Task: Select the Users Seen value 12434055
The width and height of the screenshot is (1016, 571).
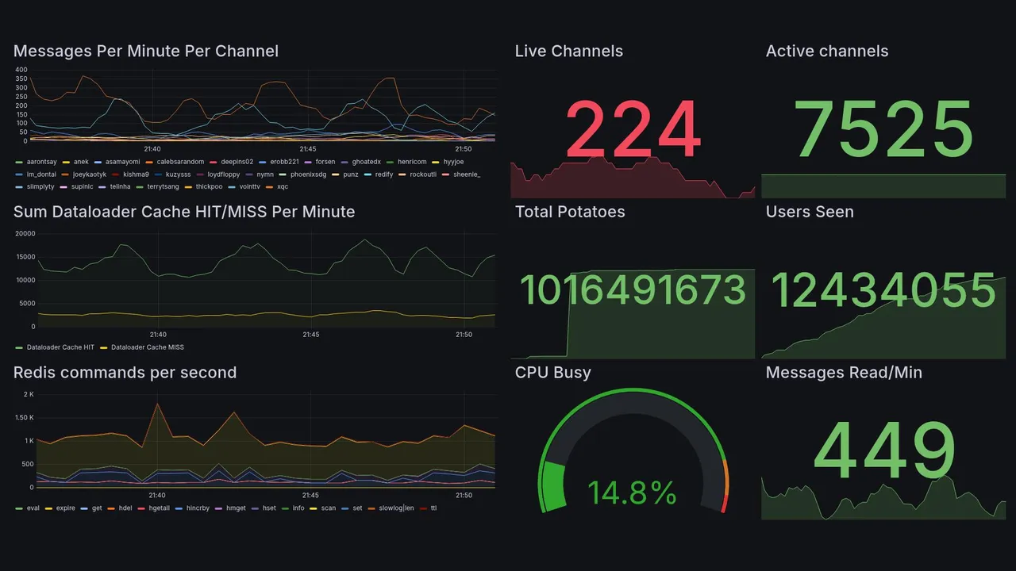Action: click(x=883, y=289)
